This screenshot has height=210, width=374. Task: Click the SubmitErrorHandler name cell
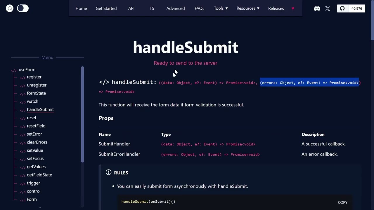coord(119,154)
